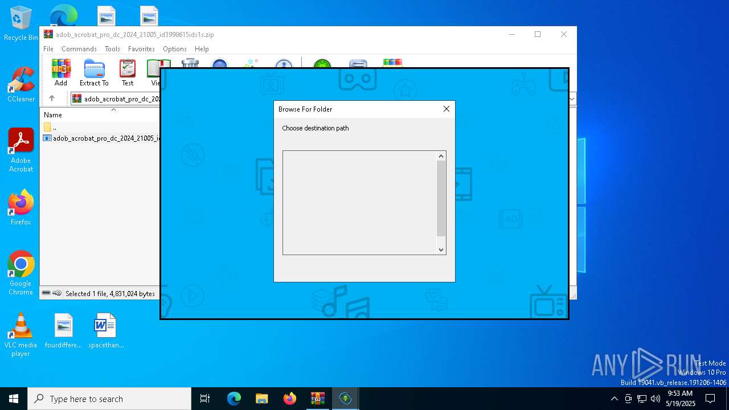The image size is (729, 410).
Task: Click the Delete trash can toolbar icon
Action: click(190, 63)
